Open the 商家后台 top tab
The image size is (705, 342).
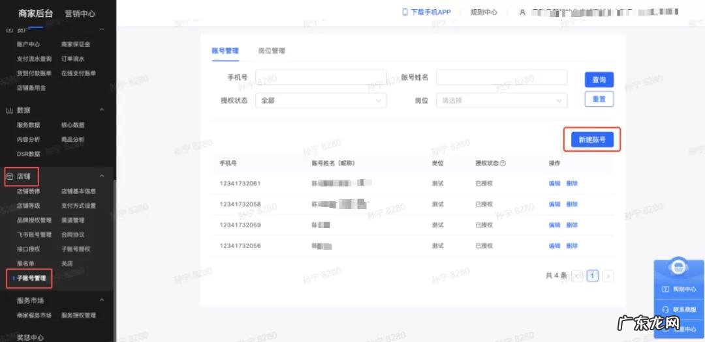click(x=35, y=14)
